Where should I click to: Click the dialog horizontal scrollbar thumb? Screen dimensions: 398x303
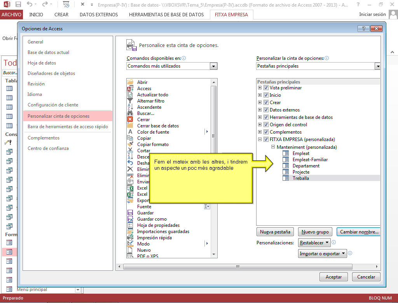coord(238,266)
